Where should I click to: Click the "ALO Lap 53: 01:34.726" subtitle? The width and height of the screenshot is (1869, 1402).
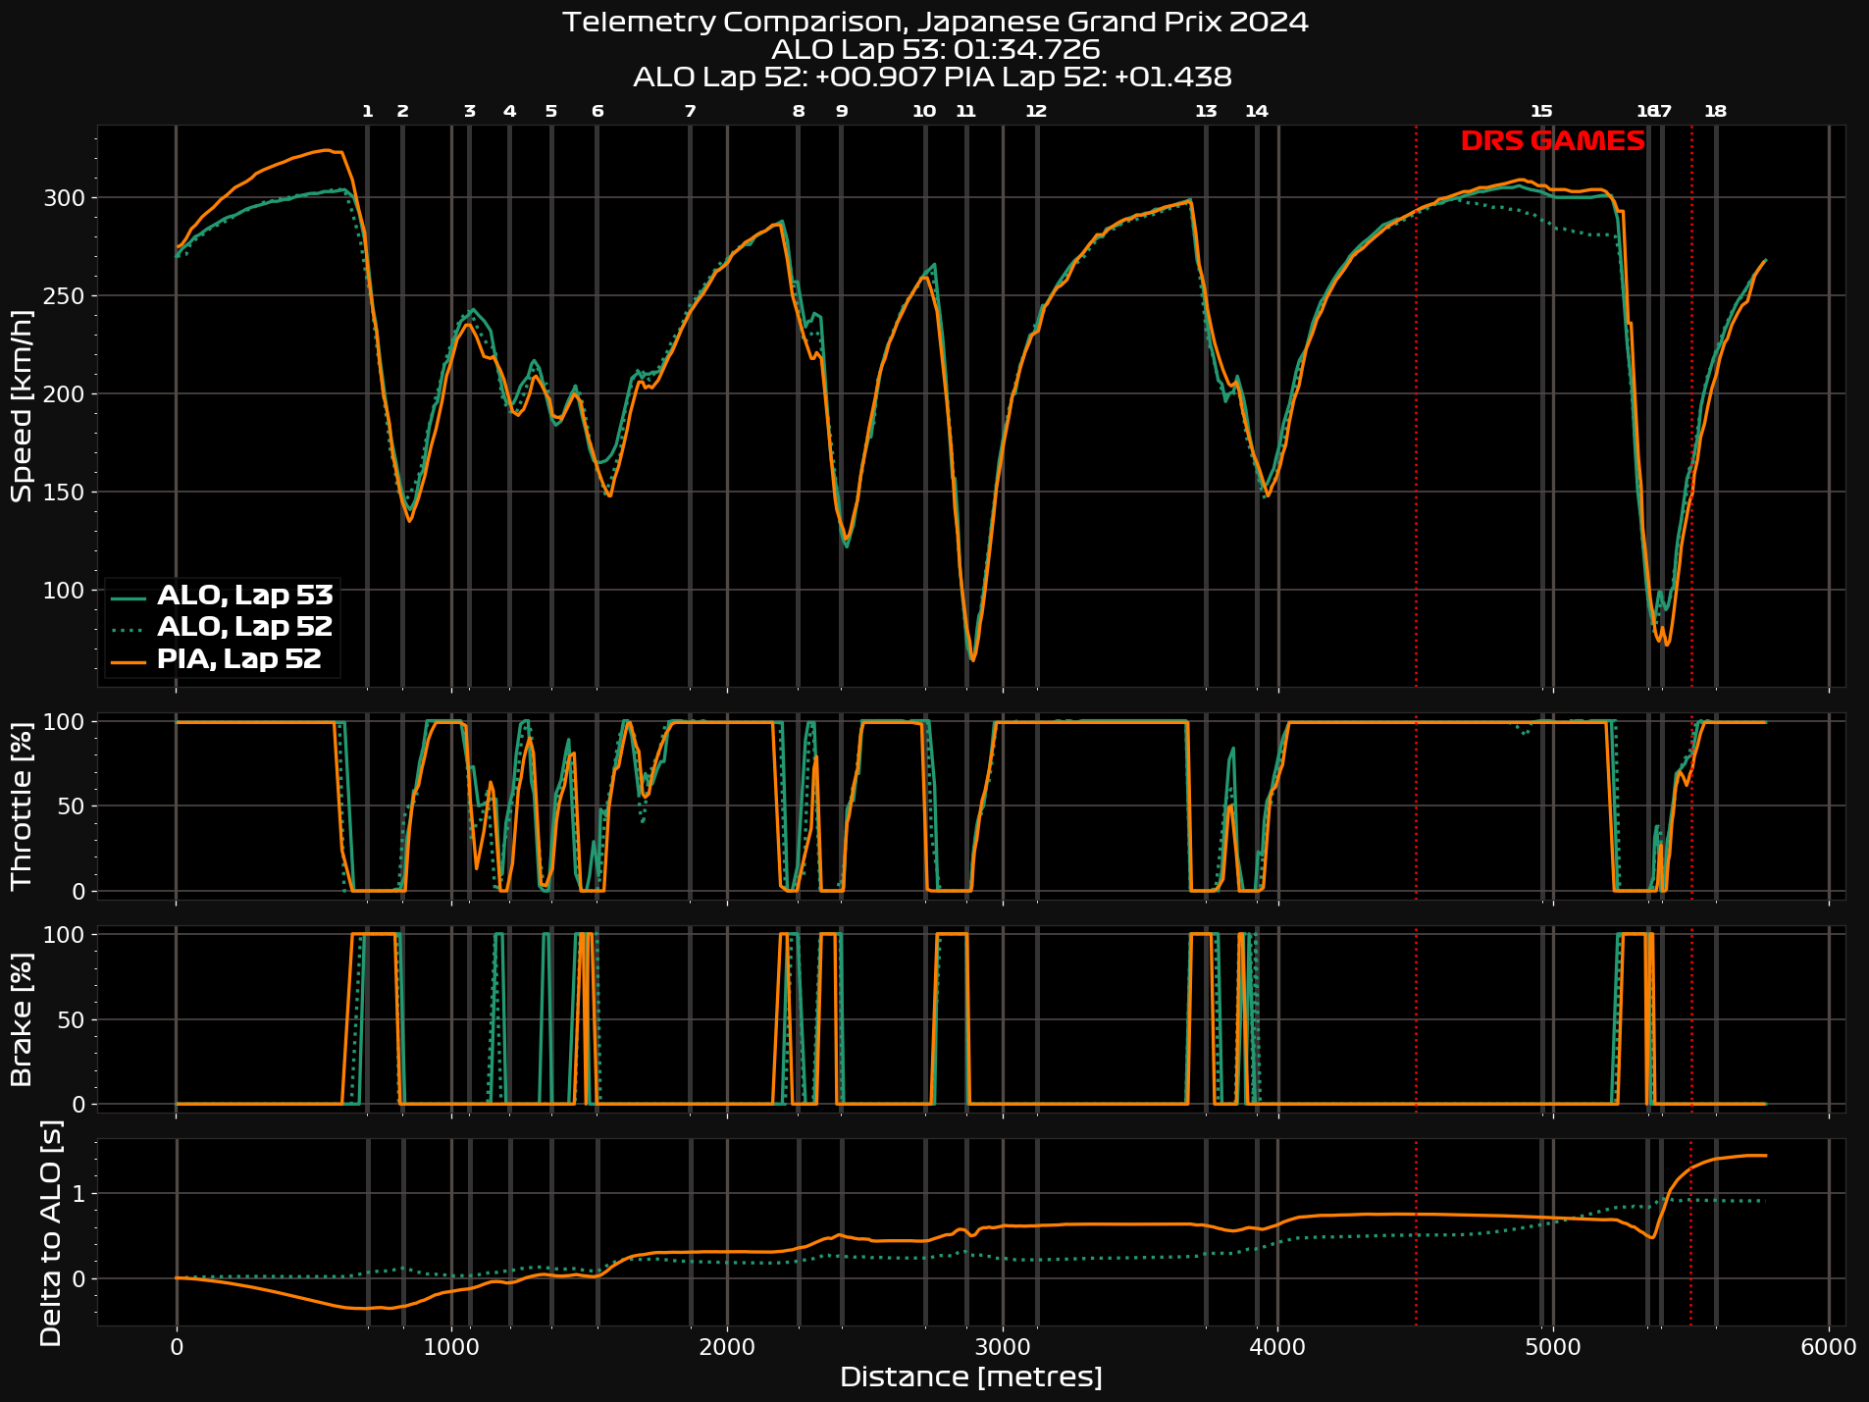tap(934, 49)
